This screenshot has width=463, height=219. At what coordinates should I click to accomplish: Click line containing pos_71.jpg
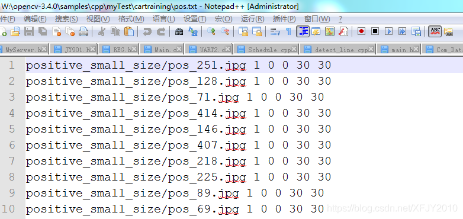(x=175, y=97)
